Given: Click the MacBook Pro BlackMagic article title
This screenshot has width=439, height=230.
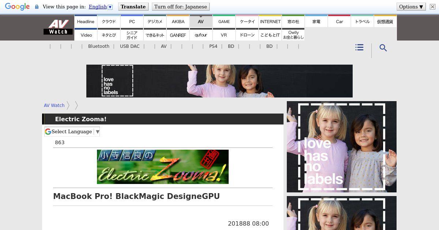Looking at the screenshot, I should point(136,196).
